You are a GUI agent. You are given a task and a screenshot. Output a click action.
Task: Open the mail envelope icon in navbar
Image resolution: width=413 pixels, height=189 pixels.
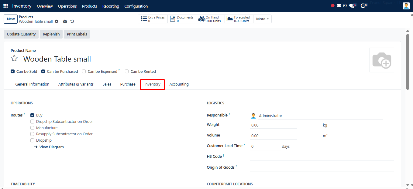(x=339, y=6)
